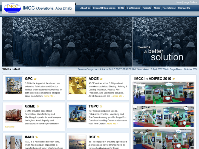The width and height of the screenshot is (199, 149).
Task: Click the ADCE heading link
Action: pos(94,79)
